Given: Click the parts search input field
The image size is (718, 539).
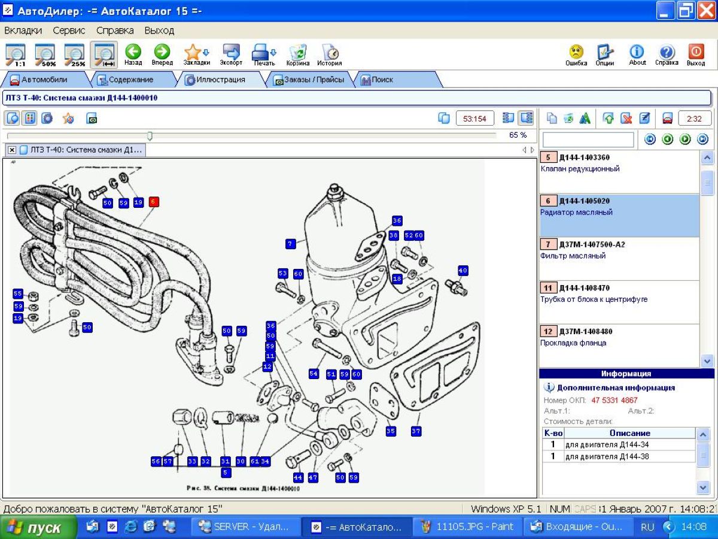Looking at the screenshot, I should coord(588,140).
